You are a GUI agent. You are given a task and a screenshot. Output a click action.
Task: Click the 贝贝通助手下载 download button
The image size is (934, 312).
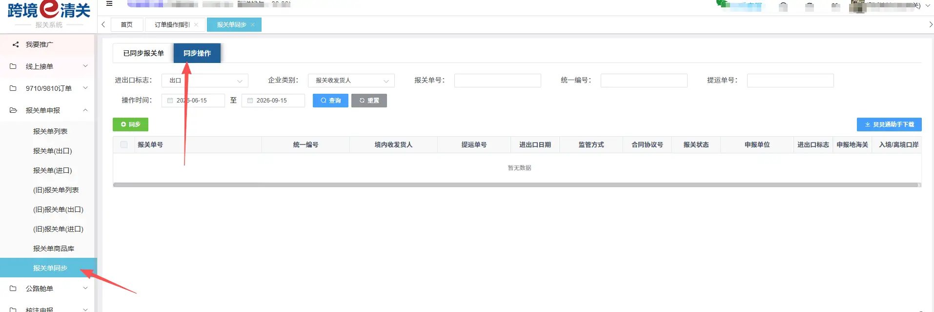pyautogui.click(x=889, y=125)
